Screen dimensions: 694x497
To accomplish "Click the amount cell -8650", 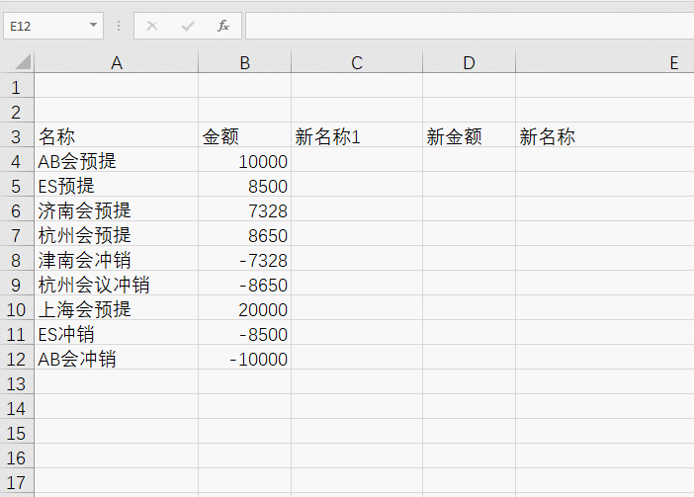I will (245, 285).
